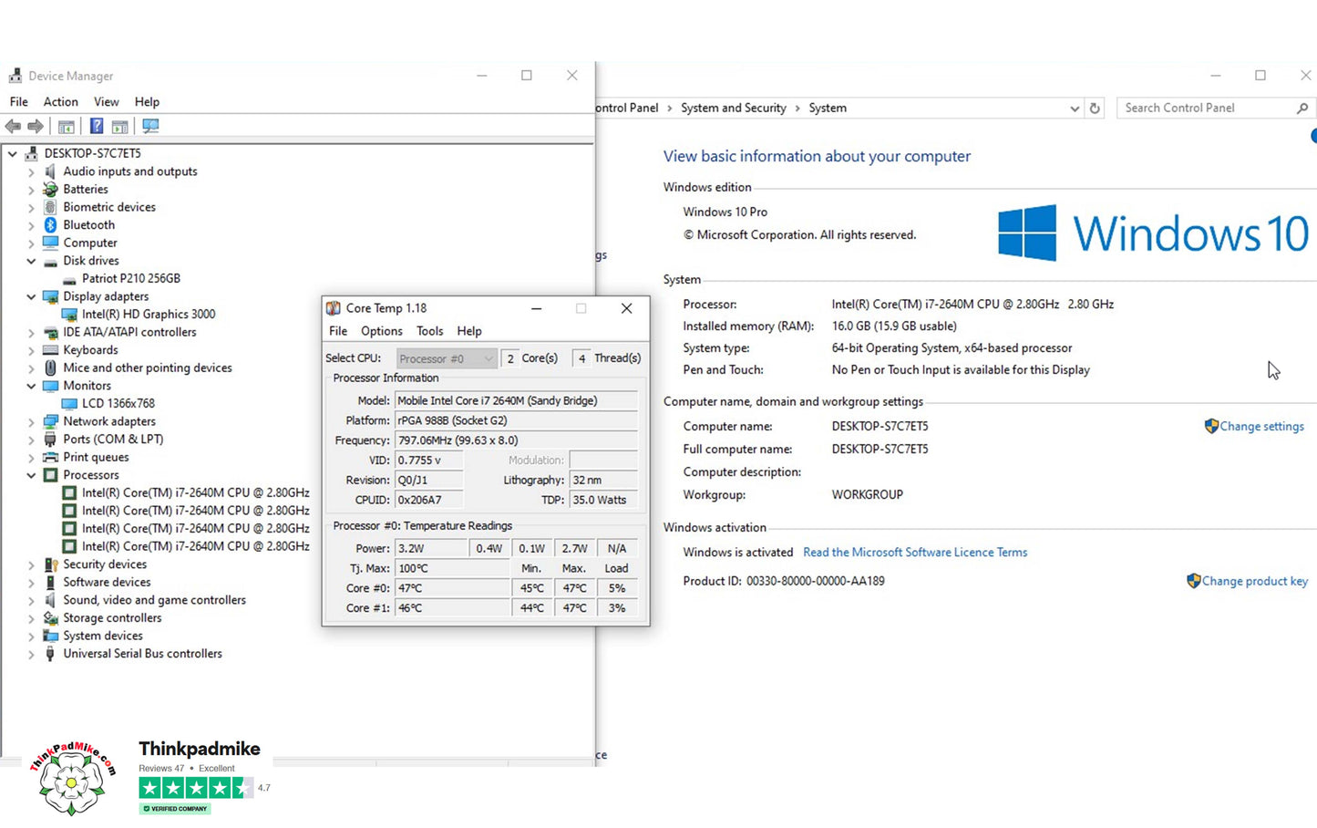
Task: Expand the Batteries category
Action: 31,190
